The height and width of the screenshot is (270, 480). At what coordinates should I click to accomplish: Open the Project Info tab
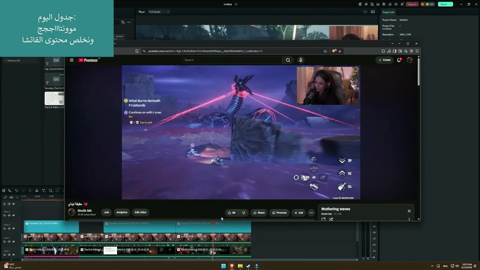coord(388,12)
